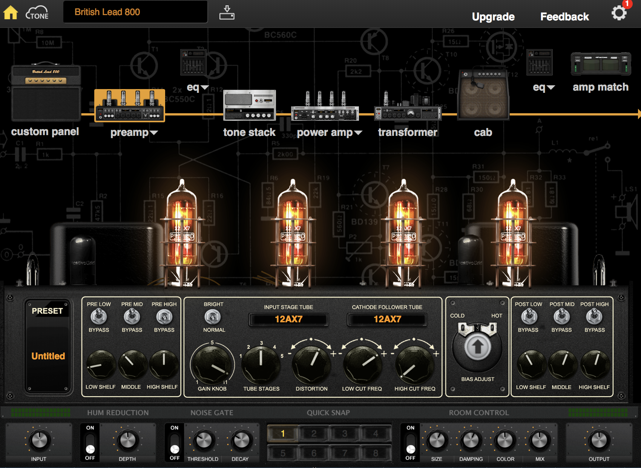Click the noise gate THRESHOLD knob
Viewport: 641px width, 468px height.
click(x=204, y=440)
